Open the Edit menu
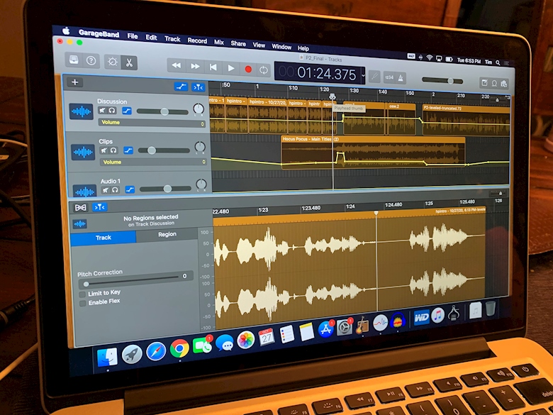553x415 pixels. coord(151,38)
